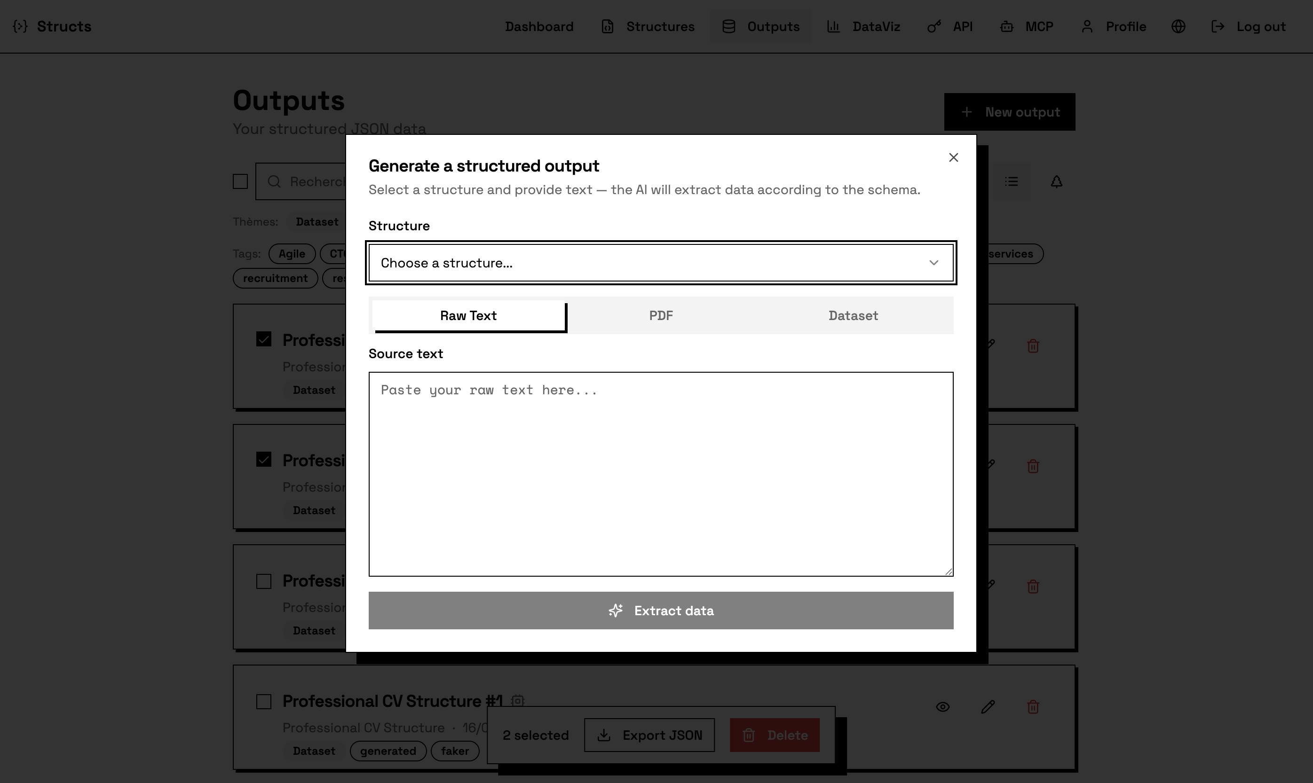Viewport: 1313px width, 783px height.
Task: Preview Professional CV Structure #1 via eye icon
Action: click(x=944, y=706)
